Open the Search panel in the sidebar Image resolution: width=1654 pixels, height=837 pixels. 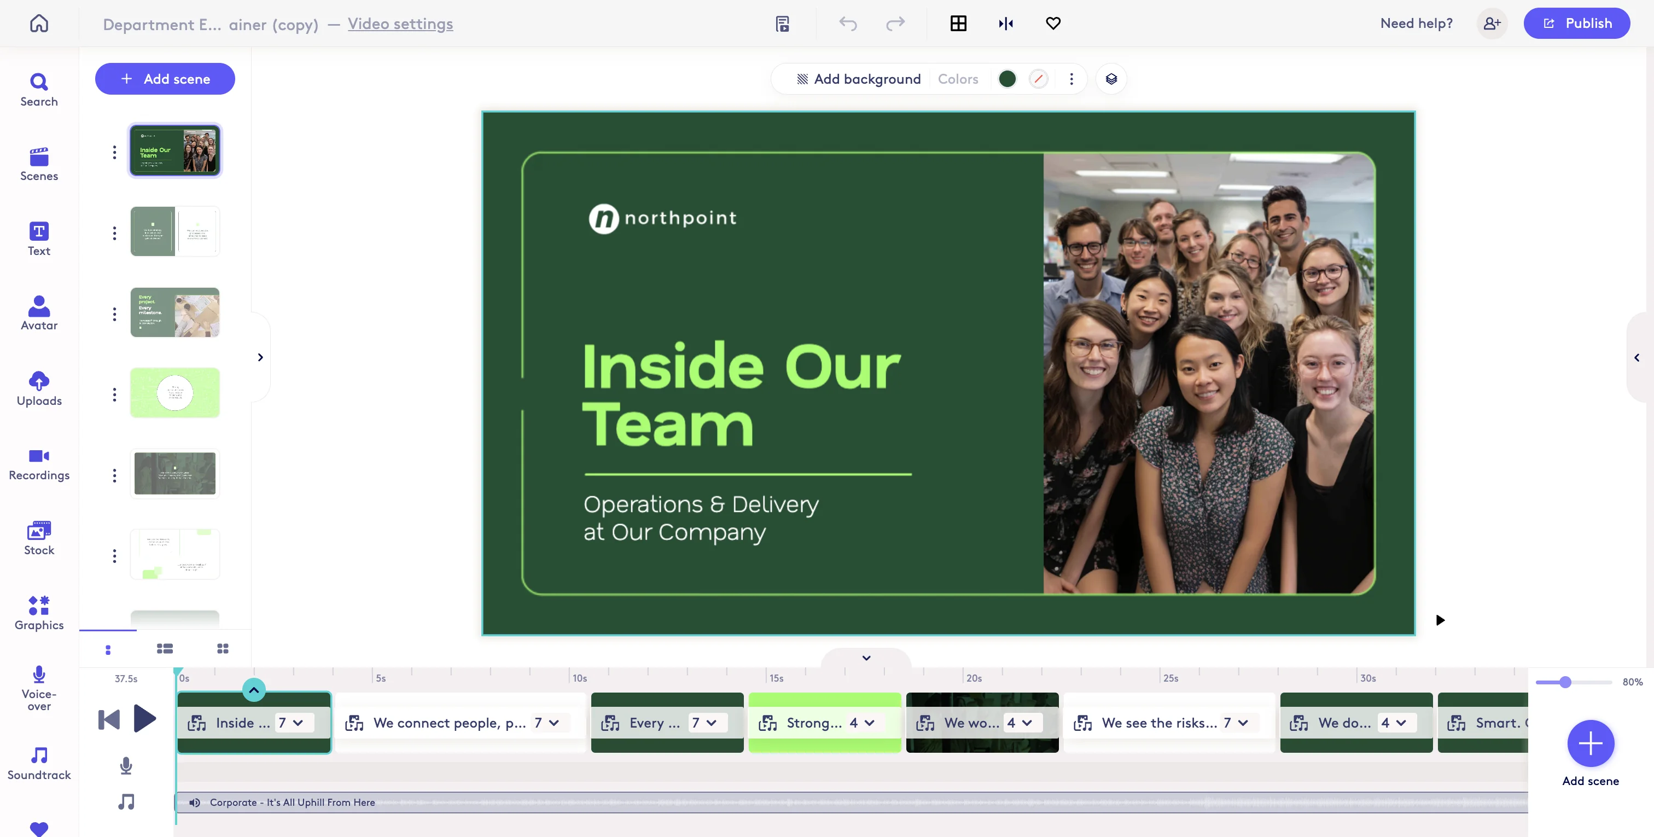click(38, 89)
